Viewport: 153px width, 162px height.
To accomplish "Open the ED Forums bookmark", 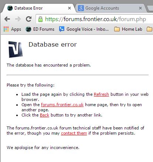I will pos(40,29).
